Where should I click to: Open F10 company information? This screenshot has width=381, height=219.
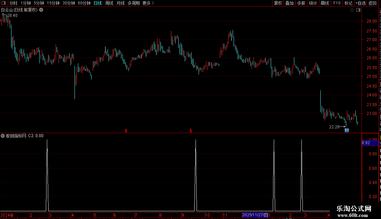coord(337,3)
